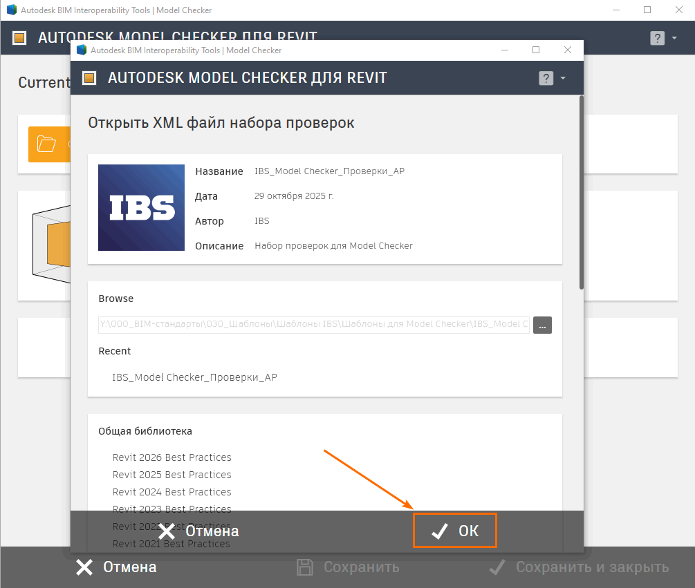The image size is (695, 588).
Task: Open the browse '...' file button
Action: (x=542, y=325)
